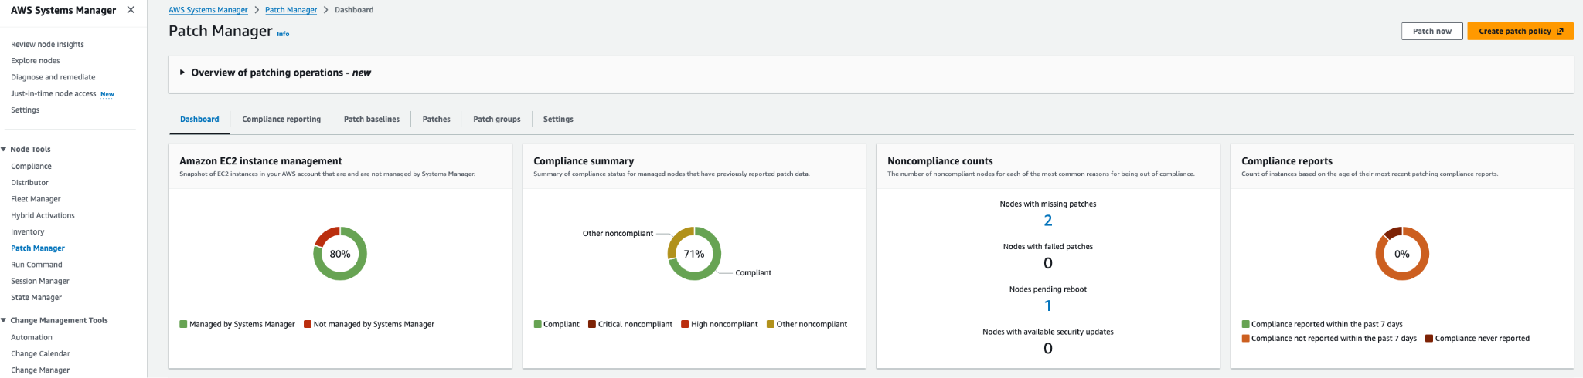Expand Overview of patching operations section
The image size is (1583, 378).
pos(182,73)
